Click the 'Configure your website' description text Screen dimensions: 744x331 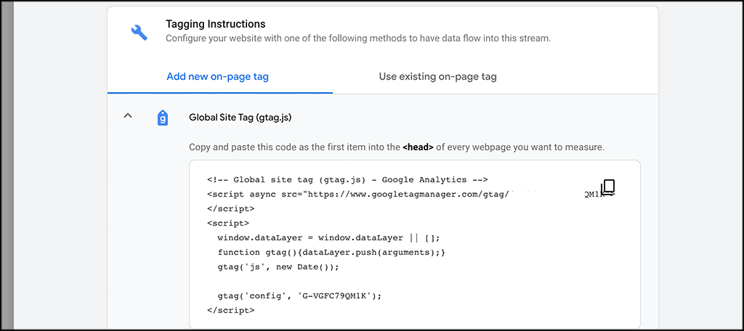click(357, 38)
